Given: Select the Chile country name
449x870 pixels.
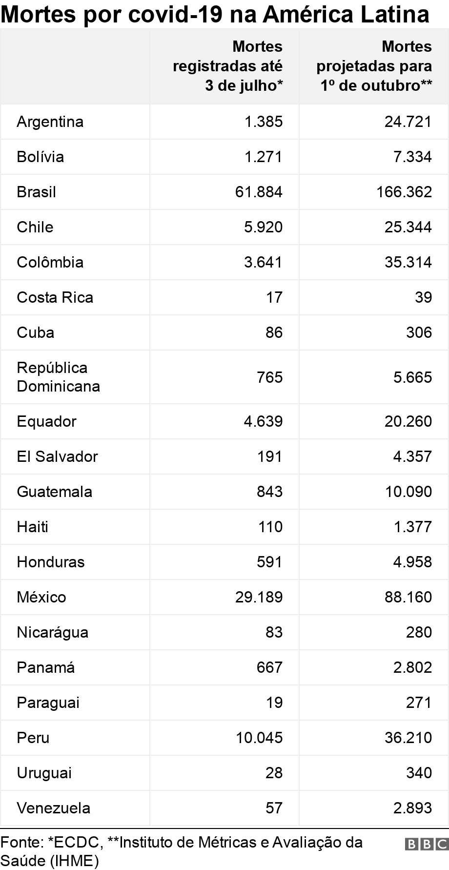Looking at the screenshot, I should pyautogui.click(x=35, y=227).
